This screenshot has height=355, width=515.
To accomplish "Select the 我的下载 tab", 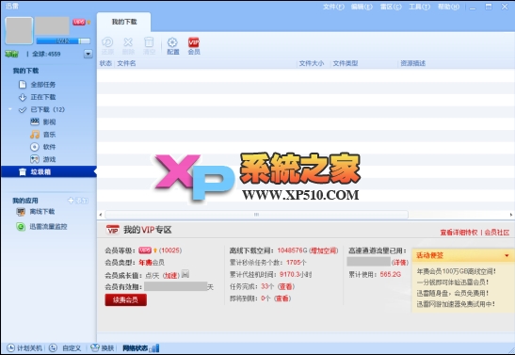I will [124, 22].
